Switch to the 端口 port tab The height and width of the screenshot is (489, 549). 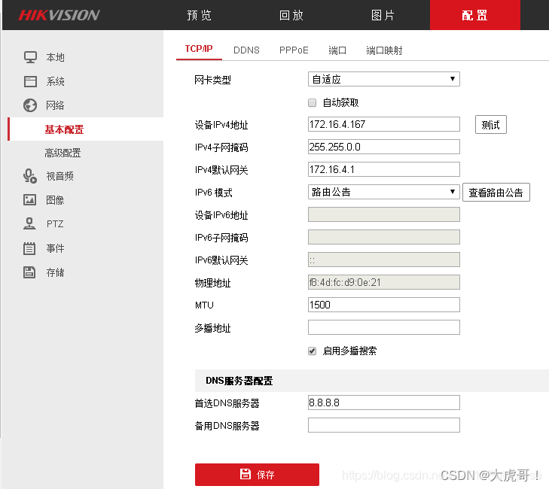(337, 50)
